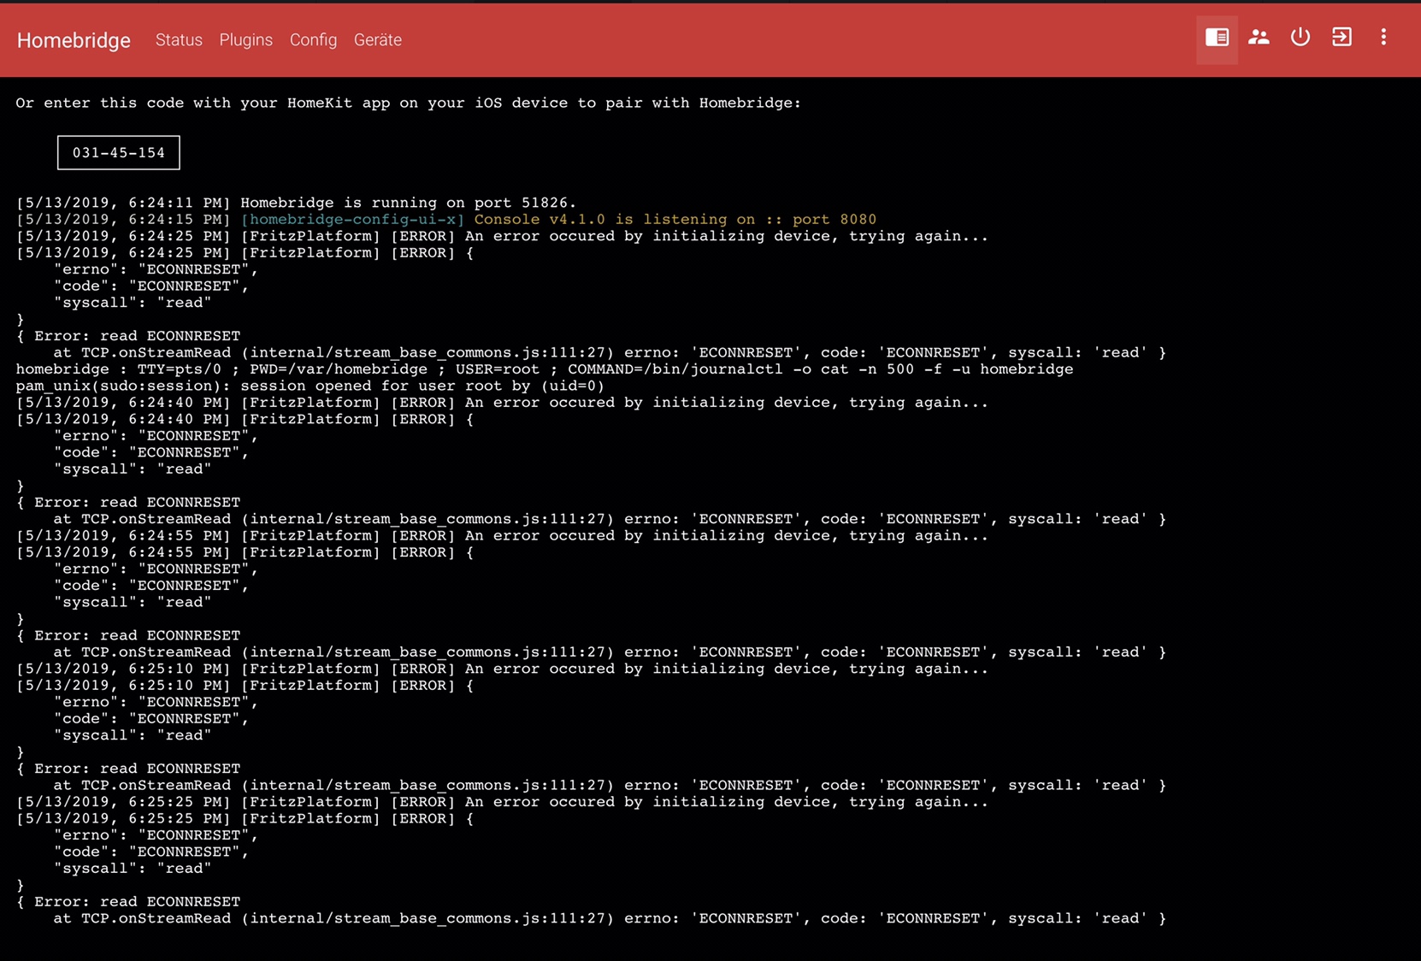Image resolution: width=1421 pixels, height=961 pixels.
Task: Go to the Status page
Action: click(179, 40)
